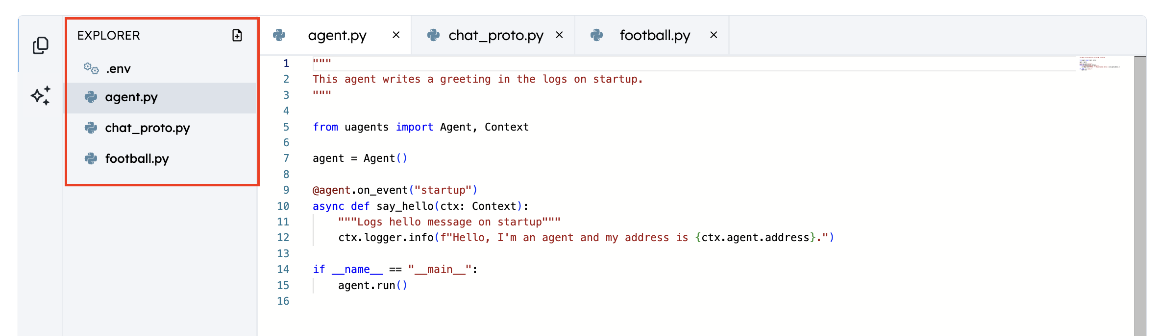Screen dimensions: 1160x336
Task: Click the Python icon on the football.py tab
Action: pos(597,35)
